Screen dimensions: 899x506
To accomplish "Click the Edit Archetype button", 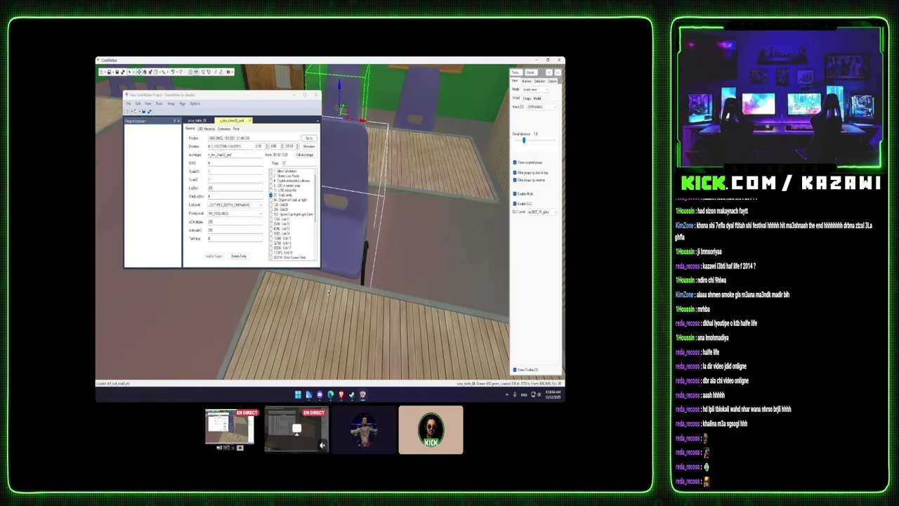I will pyautogui.click(x=306, y=155).
